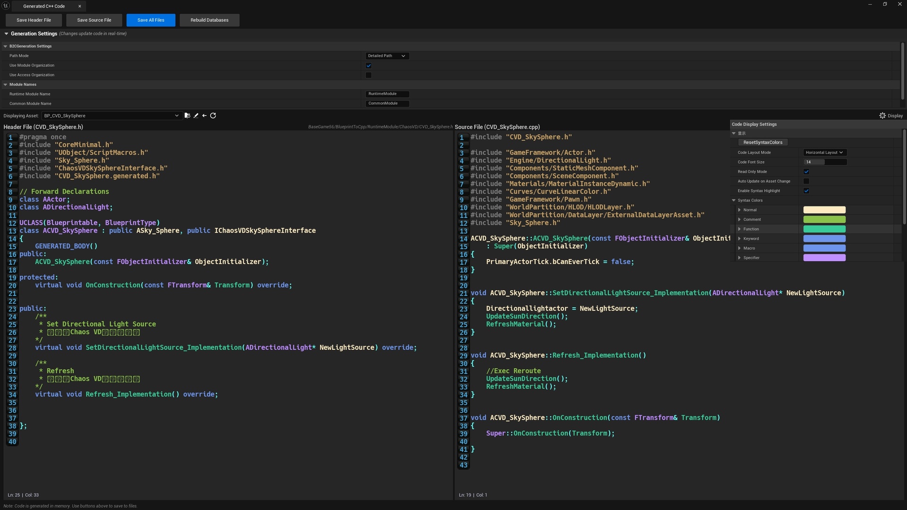This screenshot has width=907, height=510.
Task: Click the Code Layout Mode property label
Action: click(x=754, y=152)
